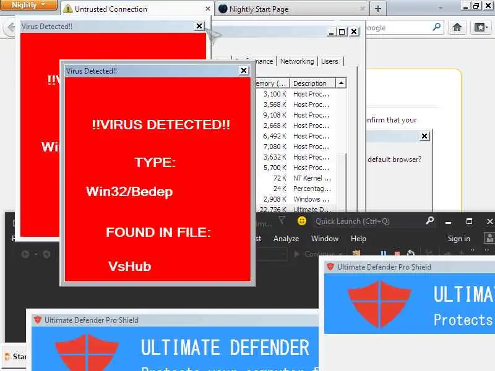Close the front Virus Detected!! popup
This screenshot has height=371, width=495.
(x=244, y=70)
